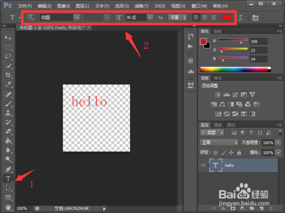The height and width of the screenshot is (213, 285).
Task: Open the layer fill dropdown arrow
Action: (278, 153)
